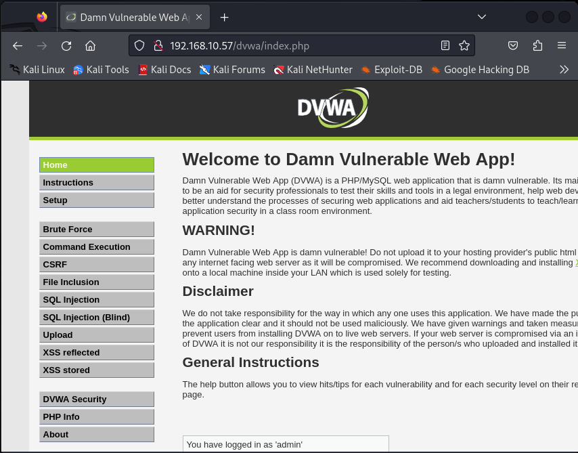Open the Extensions puzzle icon
Image resolution: width=578 pixels, height=453 pixels.
[x=537, y=45]
